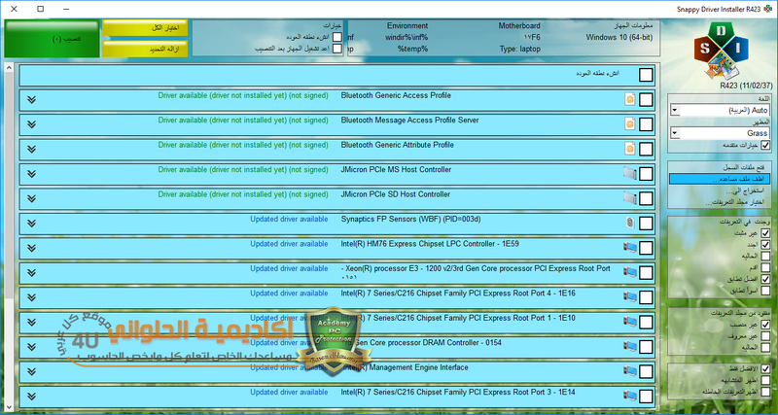Click the yellow اختيار الكل select all button
The image size is (778, 415).
pos(146,29)
